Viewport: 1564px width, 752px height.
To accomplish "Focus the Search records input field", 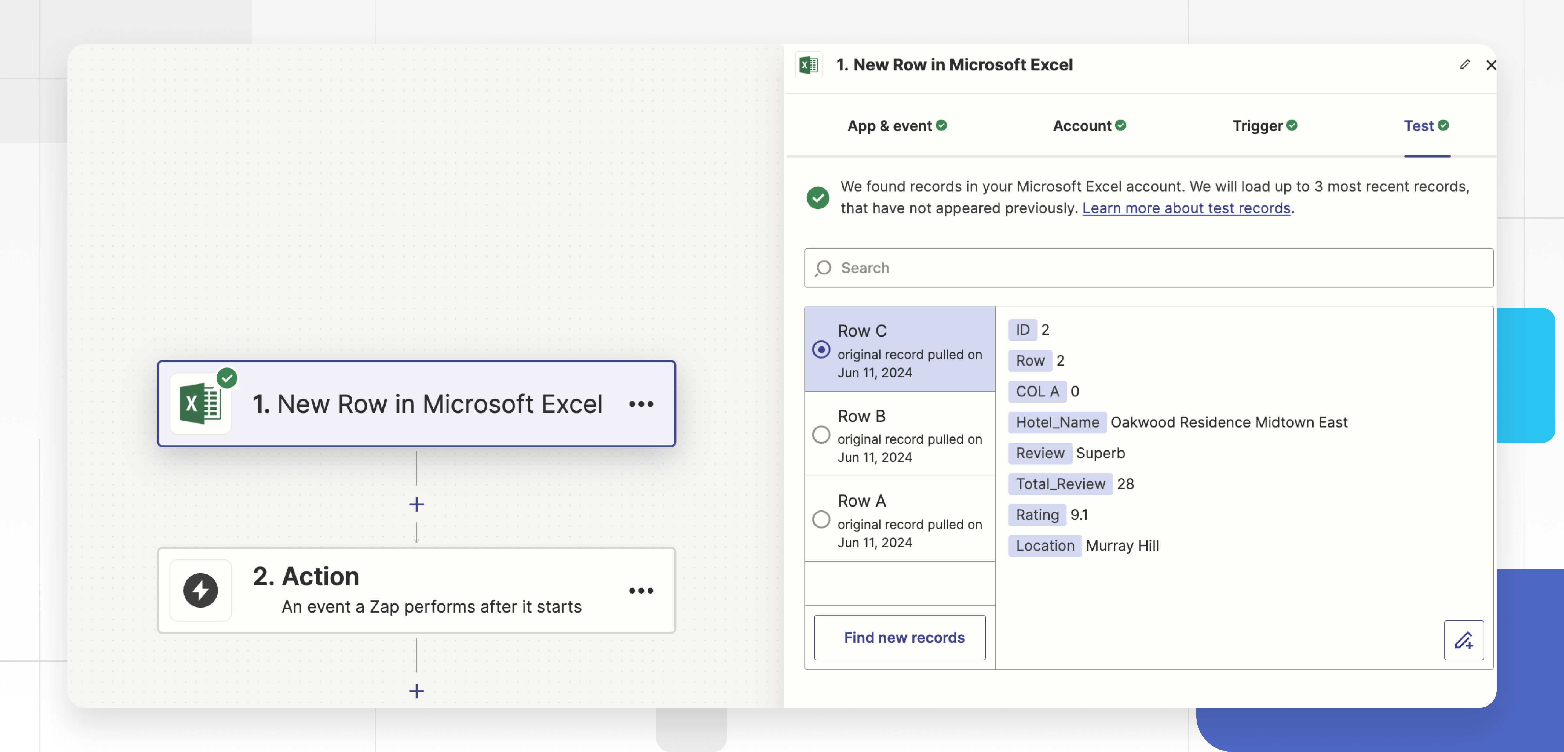I will pos(1149,268).
